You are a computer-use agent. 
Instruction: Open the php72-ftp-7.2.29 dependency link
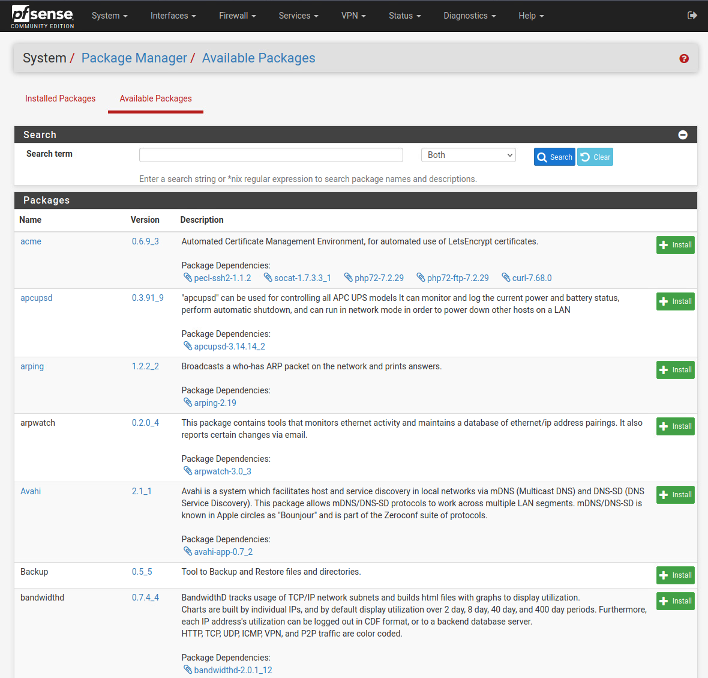458,278
